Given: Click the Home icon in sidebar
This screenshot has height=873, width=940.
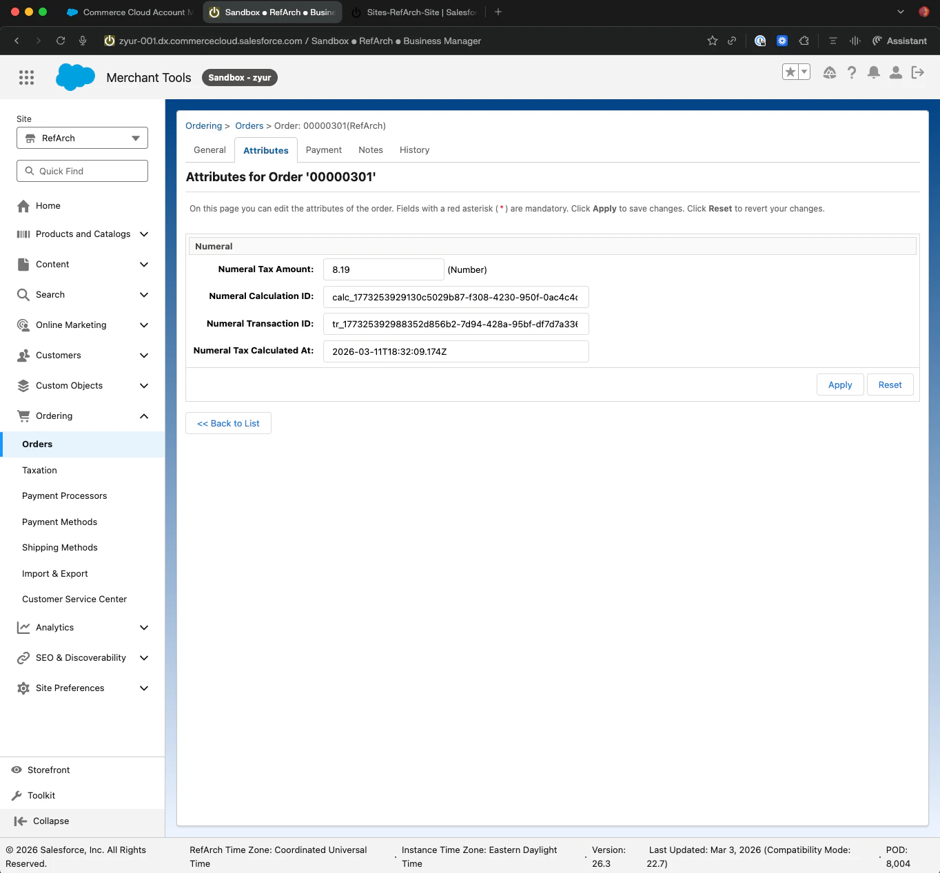Looking at the screenshot, I should [23, 206].
